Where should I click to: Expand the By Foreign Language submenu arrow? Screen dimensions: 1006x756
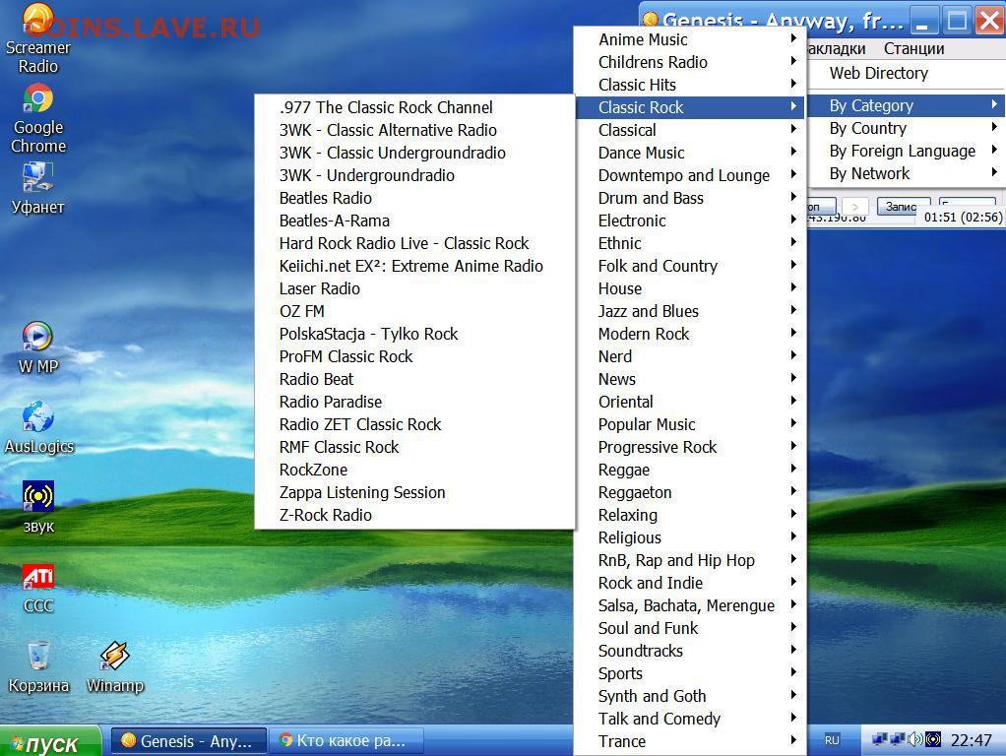click(x=994, y=151)
